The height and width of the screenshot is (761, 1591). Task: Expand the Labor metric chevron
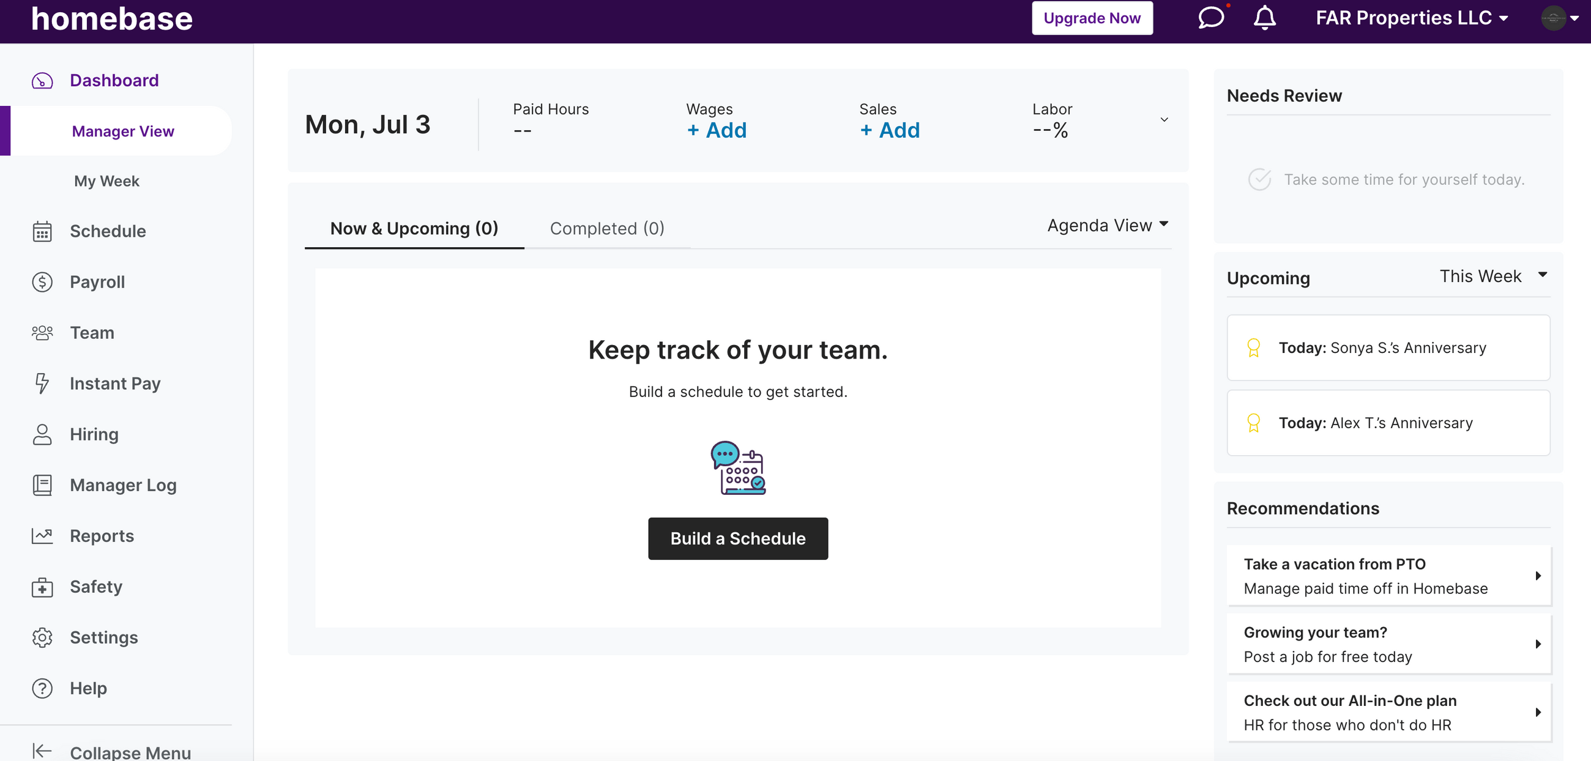pyautogui.click(x=1165, y=120)
